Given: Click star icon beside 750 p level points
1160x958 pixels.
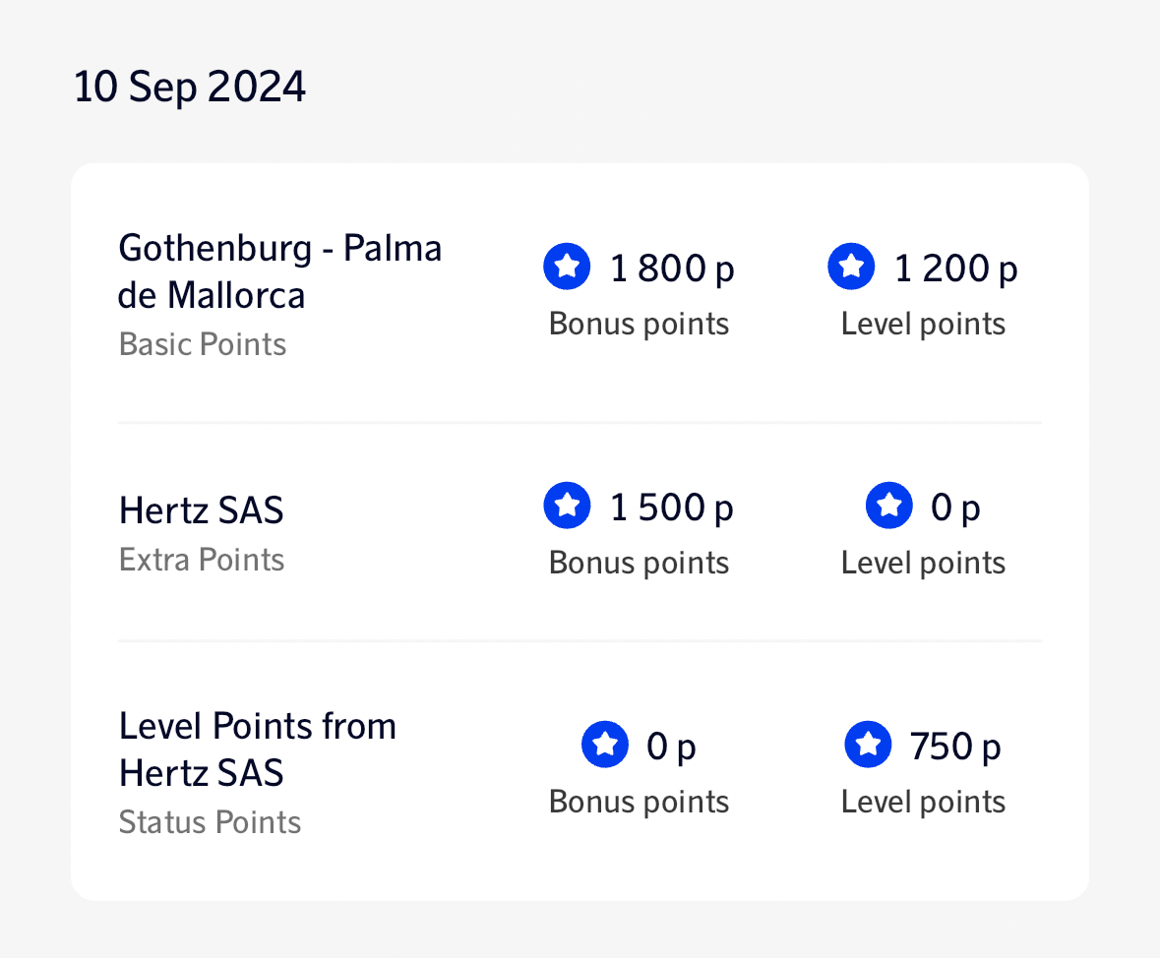Looking at the screenshot, I should [x=868, y=746].
